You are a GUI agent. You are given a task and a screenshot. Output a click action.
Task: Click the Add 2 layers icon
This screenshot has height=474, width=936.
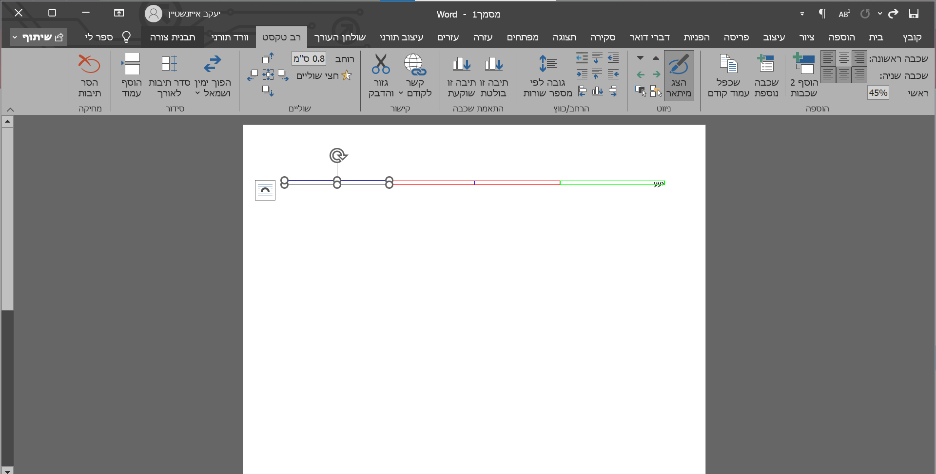point(803,64)
